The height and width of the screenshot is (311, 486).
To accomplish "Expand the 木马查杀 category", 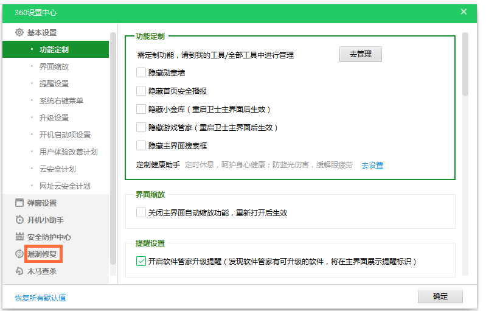I will [x=42, y=271].
